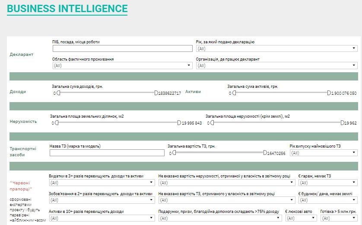The image size is (362, 225).
Task: Open the Організація, де працює декларант dropdown
Action: pyautogui.click(x=276, y=66)
